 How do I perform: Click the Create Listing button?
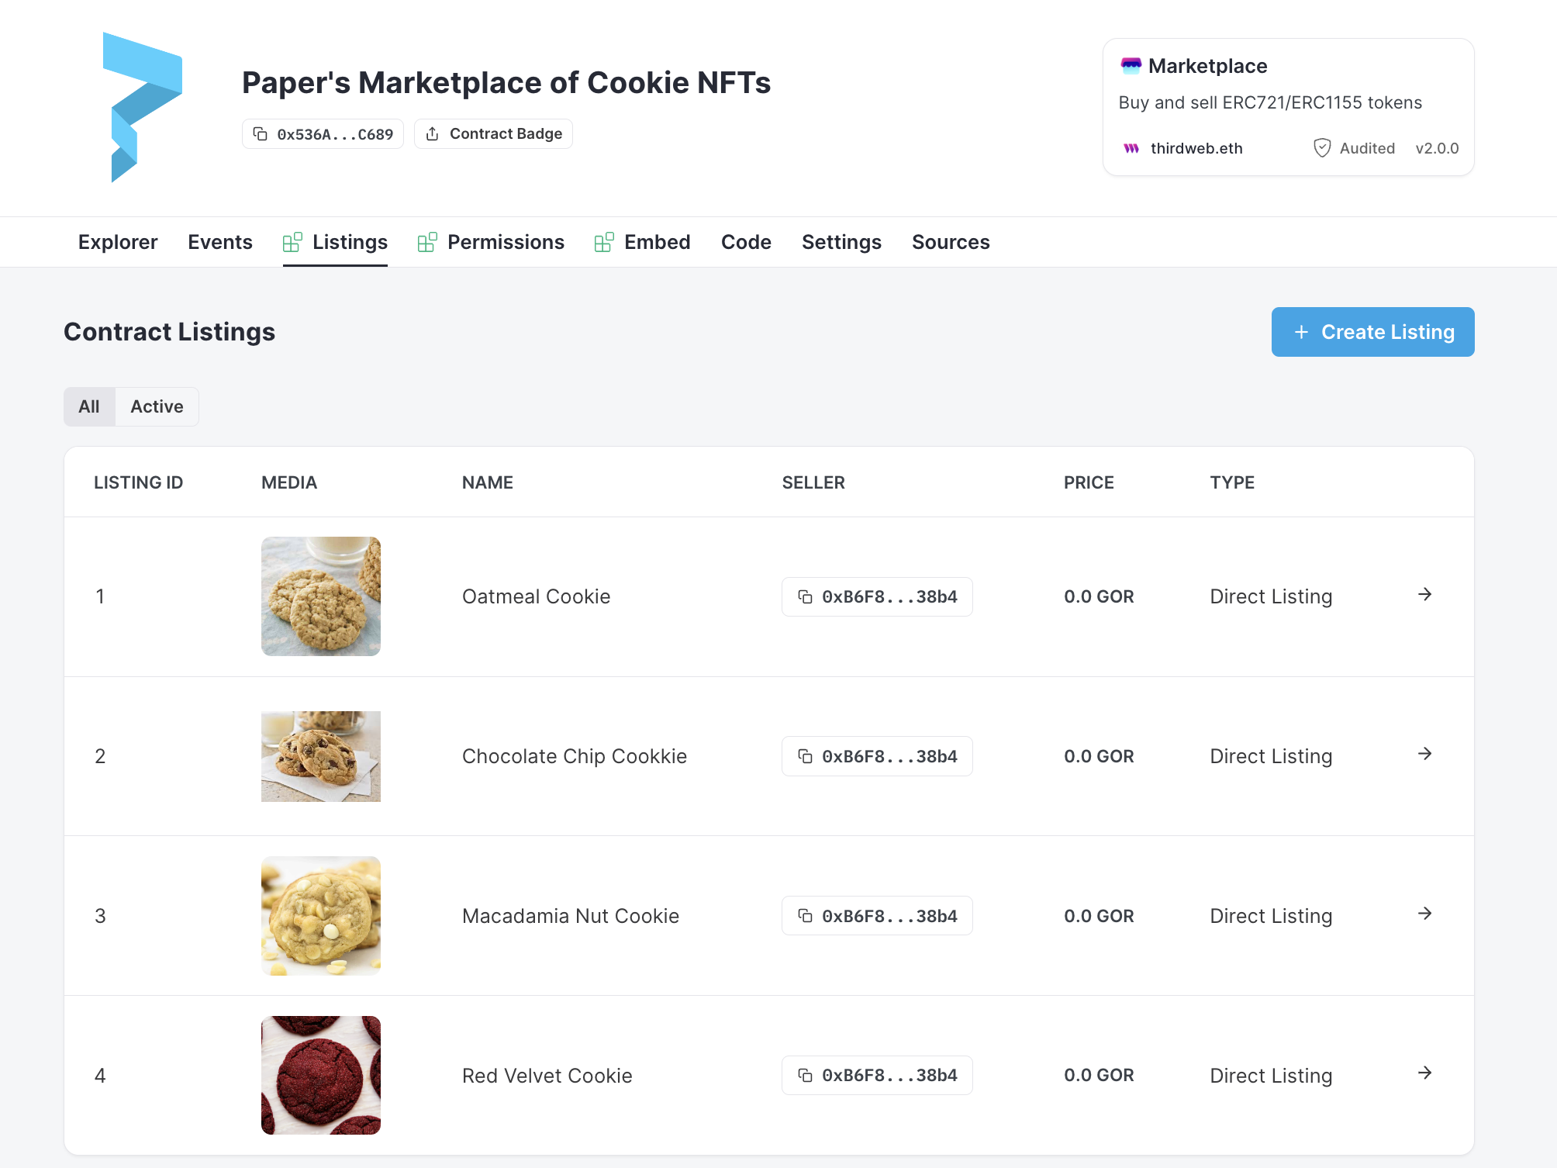point(1372,332)
